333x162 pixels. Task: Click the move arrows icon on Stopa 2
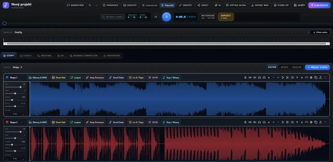pos(311,122)
